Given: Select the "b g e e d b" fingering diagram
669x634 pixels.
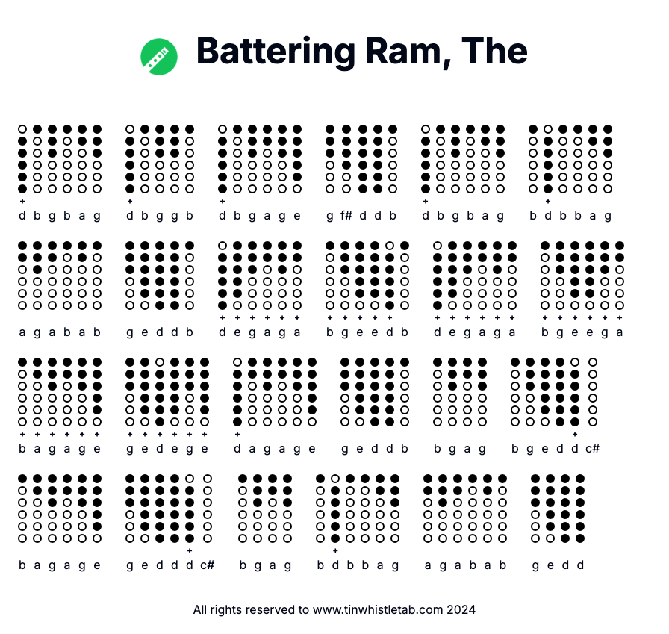Looking at the screenshot, I should pyautogui.click(x=367, y=276).
